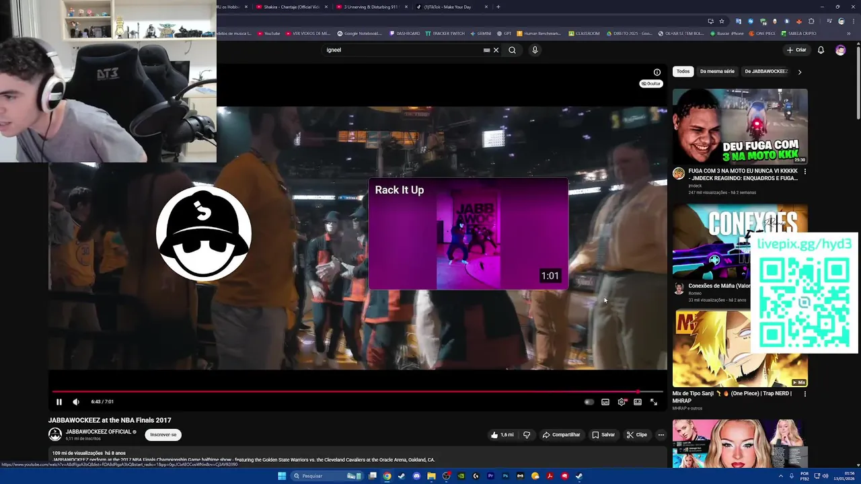Open the DEU FUGA COM 3 NA MOTO thumbnail
This screenshot has width=861, height=484.
click(x=740, y=126)
